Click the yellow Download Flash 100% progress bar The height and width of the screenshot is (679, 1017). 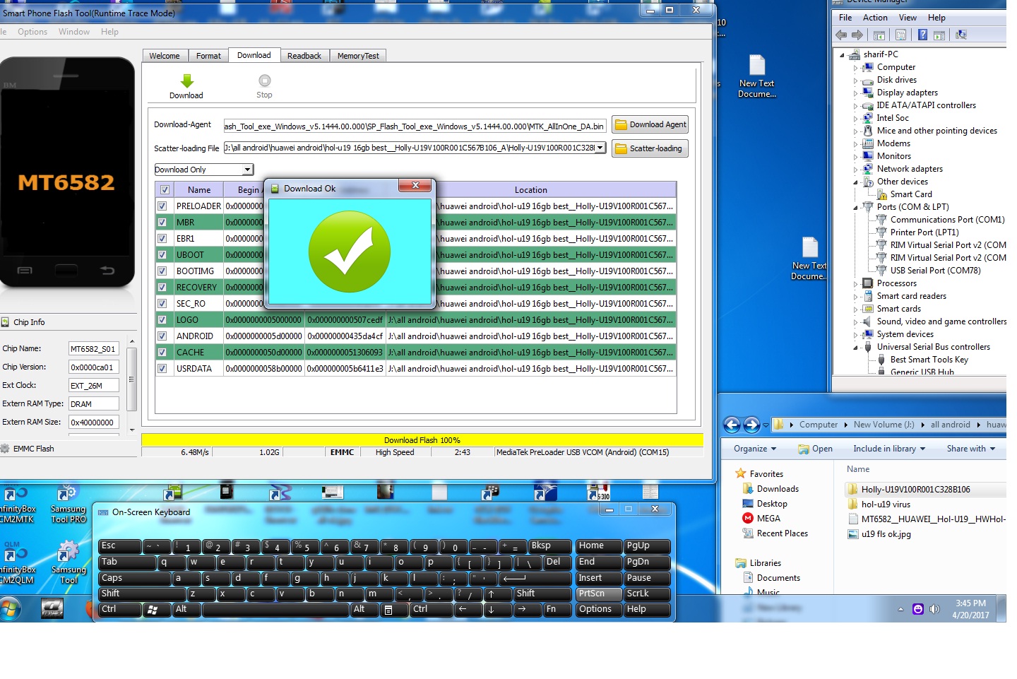pyautogui.click(x=422, y=439)
